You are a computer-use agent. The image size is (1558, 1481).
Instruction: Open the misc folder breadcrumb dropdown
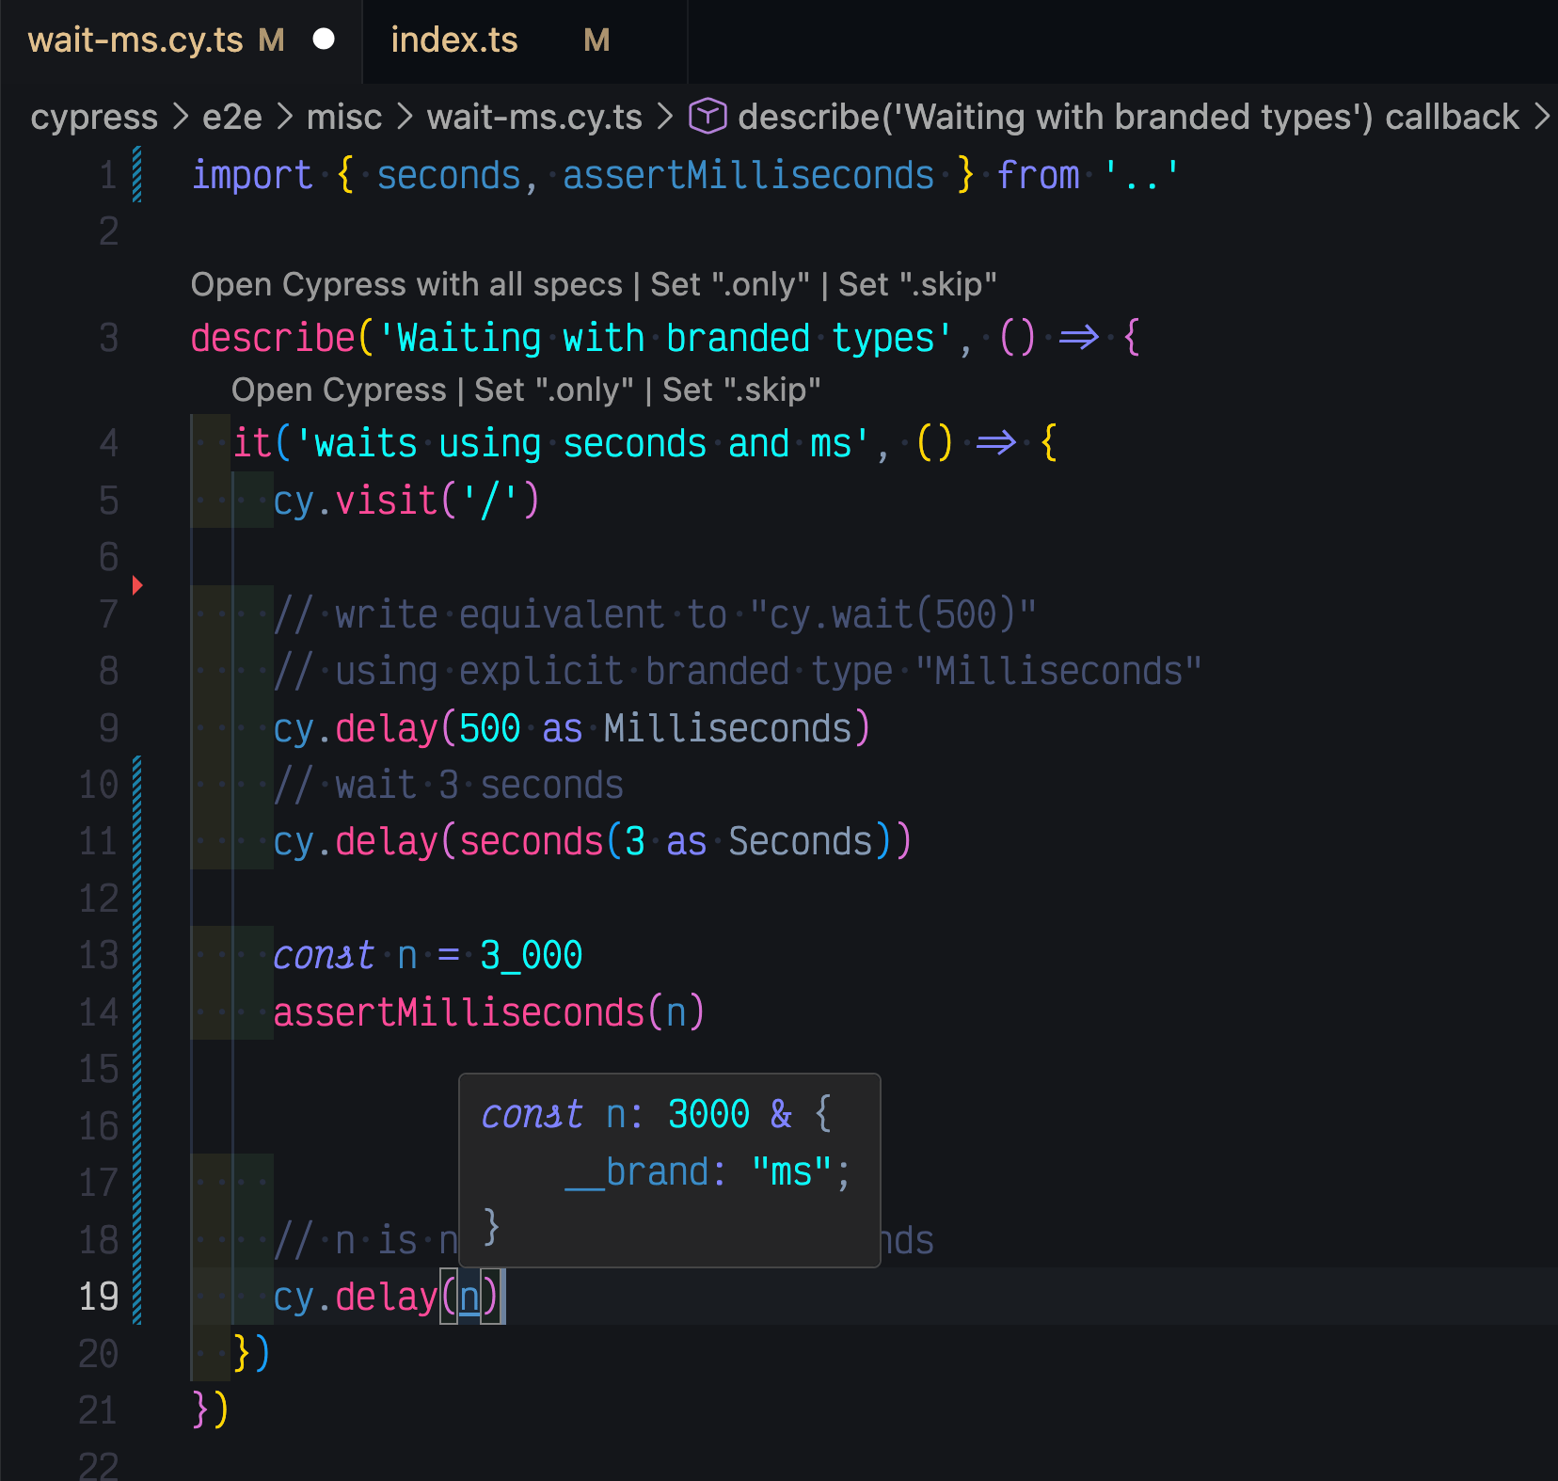tap(344, 117)
